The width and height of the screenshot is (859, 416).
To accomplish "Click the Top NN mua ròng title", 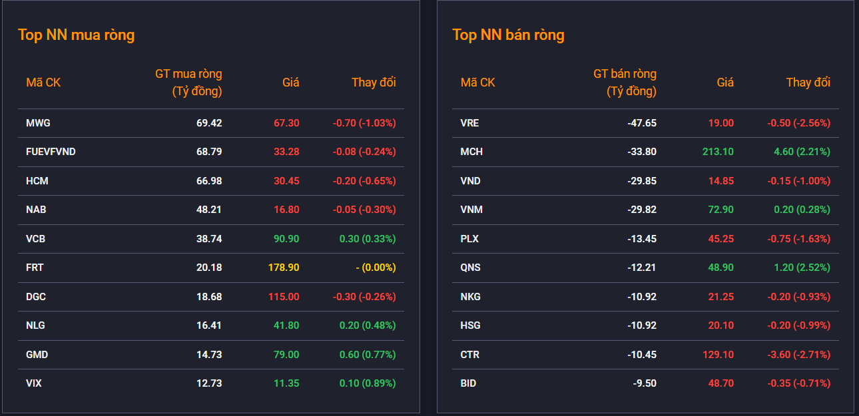I will (77, 35).
